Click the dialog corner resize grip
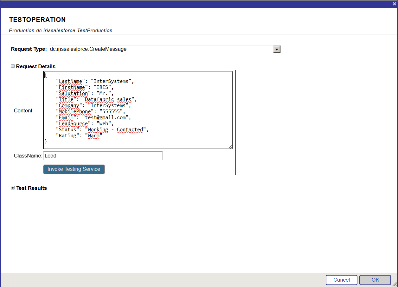The image size is (398, 287). coord(395,284)
